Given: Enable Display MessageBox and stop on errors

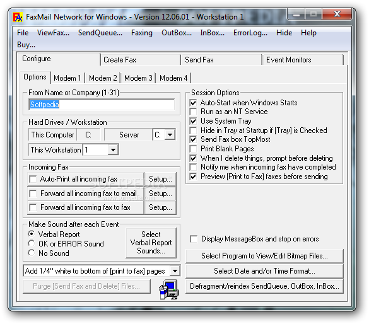Looking at the screenshot, I should pos(194,239).
